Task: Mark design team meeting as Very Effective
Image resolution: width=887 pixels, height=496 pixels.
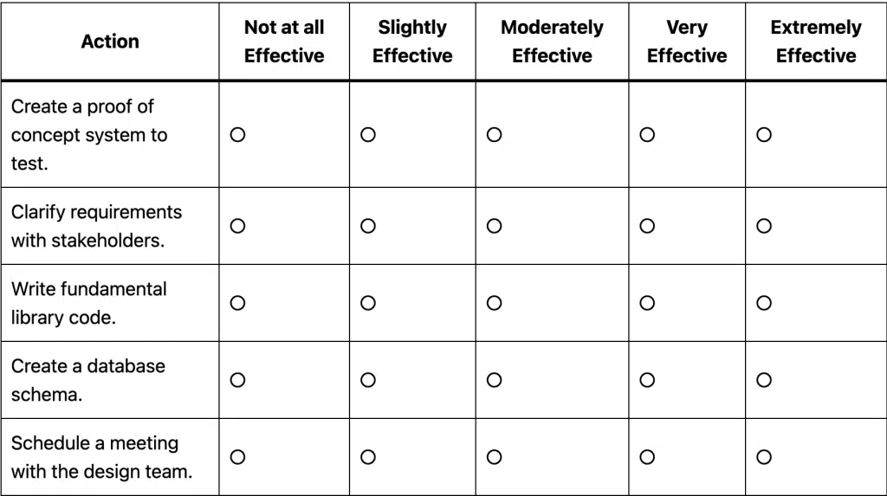Action: [x=647, y=457]
